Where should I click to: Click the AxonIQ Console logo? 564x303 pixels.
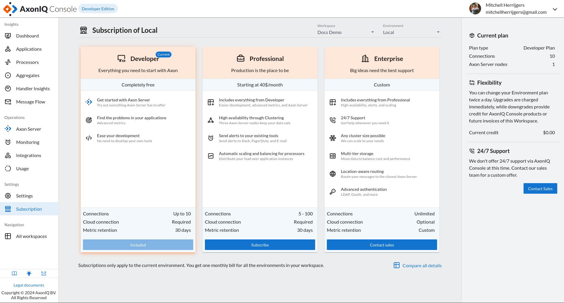40,9
